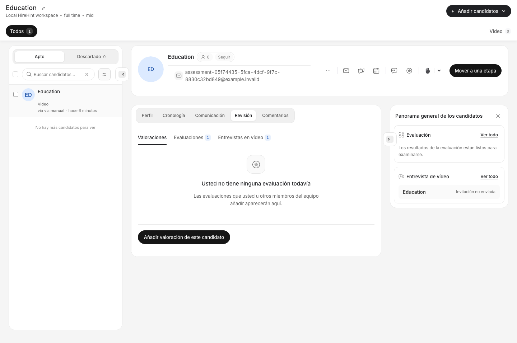Click the ED avatar in candidate list

coord(28,95)
